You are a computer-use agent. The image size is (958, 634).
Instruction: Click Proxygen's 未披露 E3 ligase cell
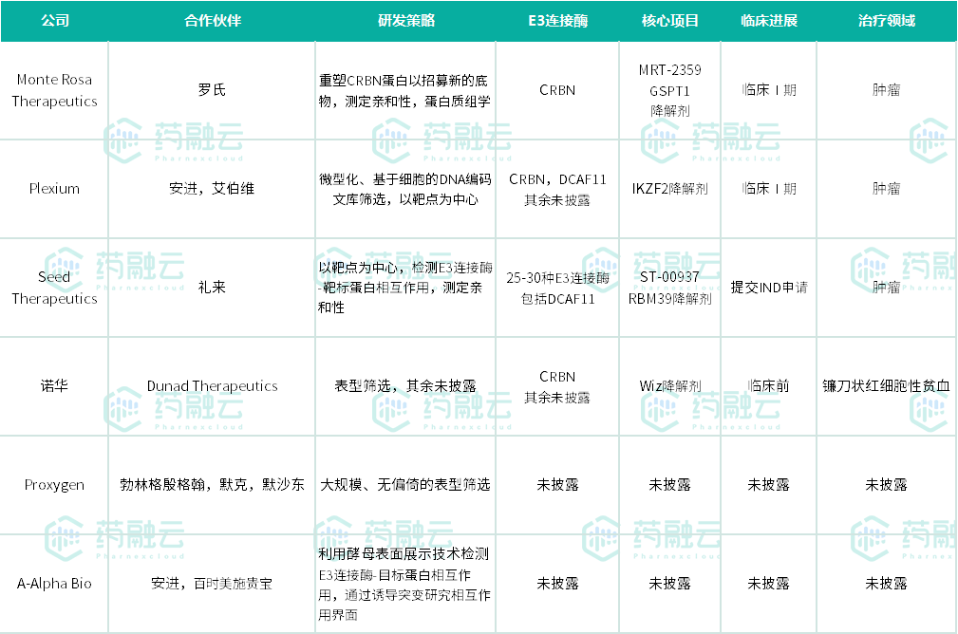(557, 485)
